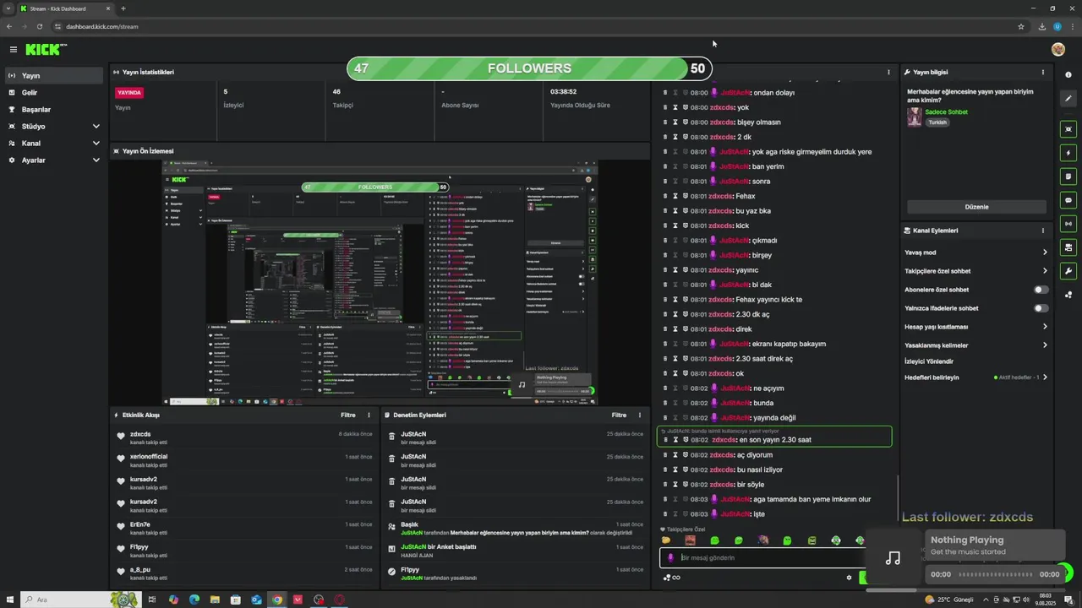Screen dimensions: 1082x608
Task: Click the chat panel scrollbar
Action: (x=898, y=498)
